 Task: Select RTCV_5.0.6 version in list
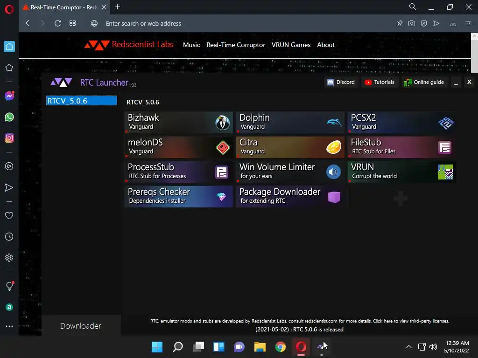click(81, 101)
